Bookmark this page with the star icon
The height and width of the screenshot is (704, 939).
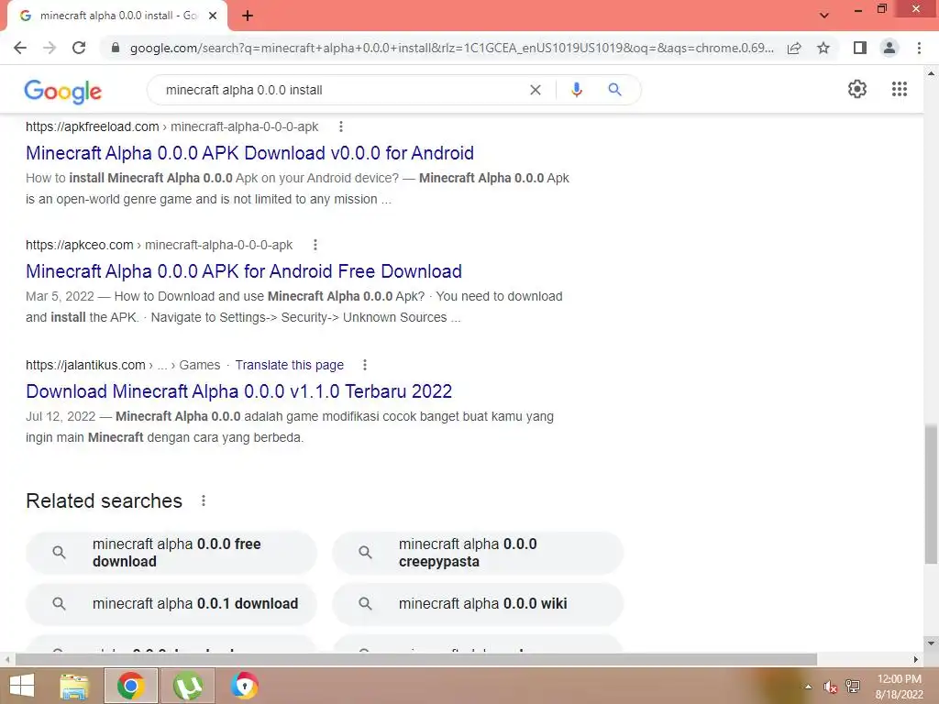823,48
